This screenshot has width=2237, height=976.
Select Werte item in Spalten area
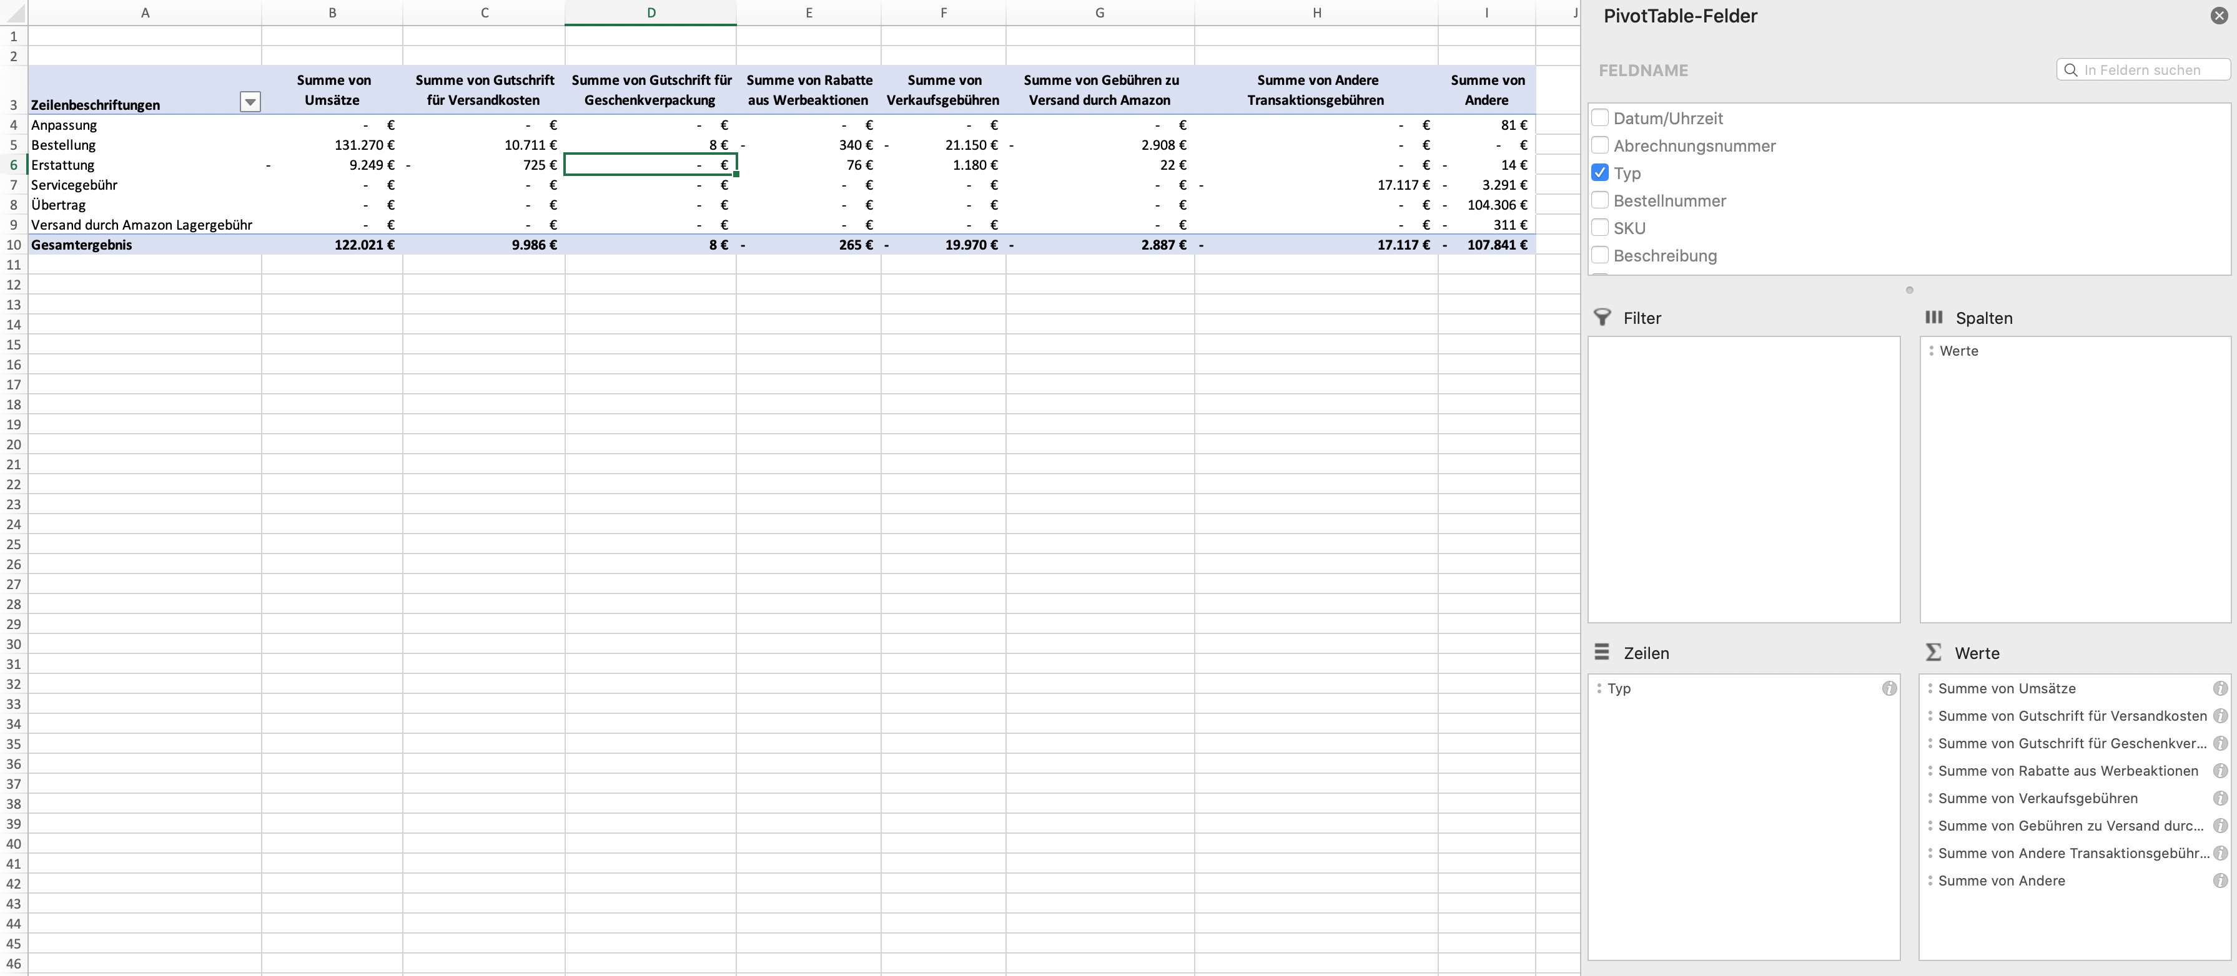tap(1958, 351)
